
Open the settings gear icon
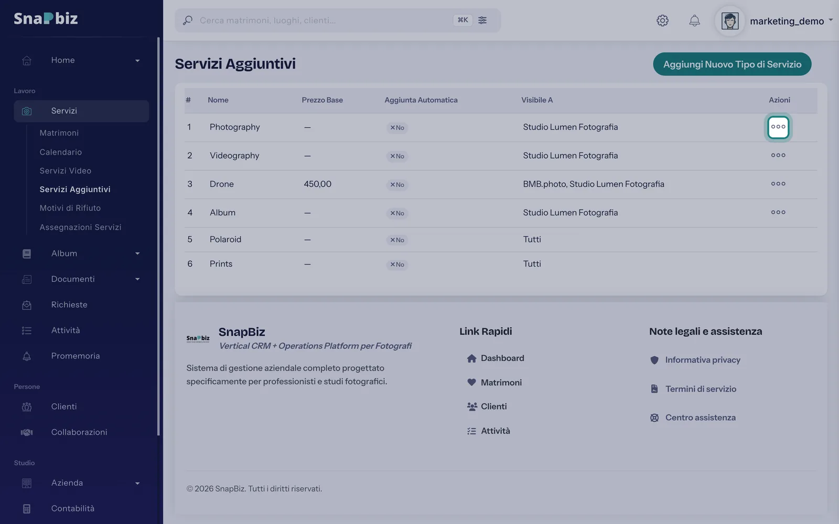662,20
